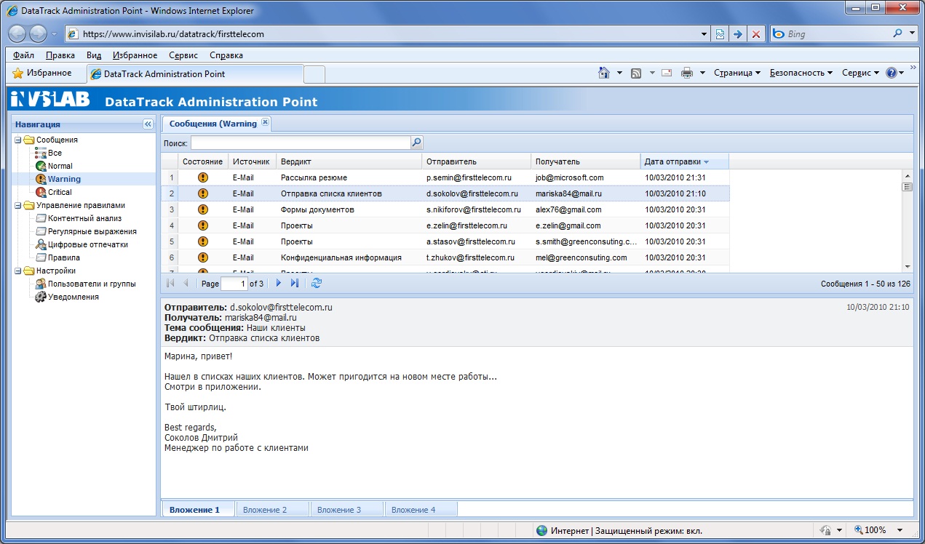Click the page number input field

click(x=234, y=284)
